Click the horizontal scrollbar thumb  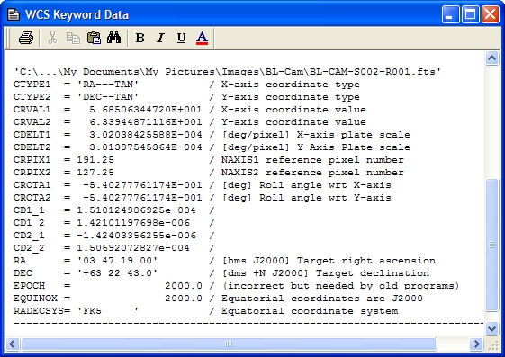[x=229, y=344]
